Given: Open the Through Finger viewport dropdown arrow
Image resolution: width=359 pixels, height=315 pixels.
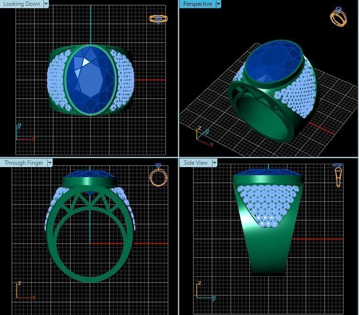Looking at the screenshot, I should tap(50, 163).
